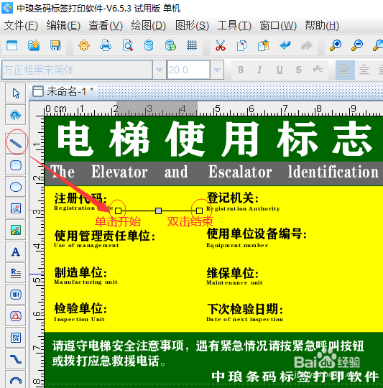Set center text alignment
The height and width of the screenshot is (388, 383).
pyautogui.click(x=364, y=70)
